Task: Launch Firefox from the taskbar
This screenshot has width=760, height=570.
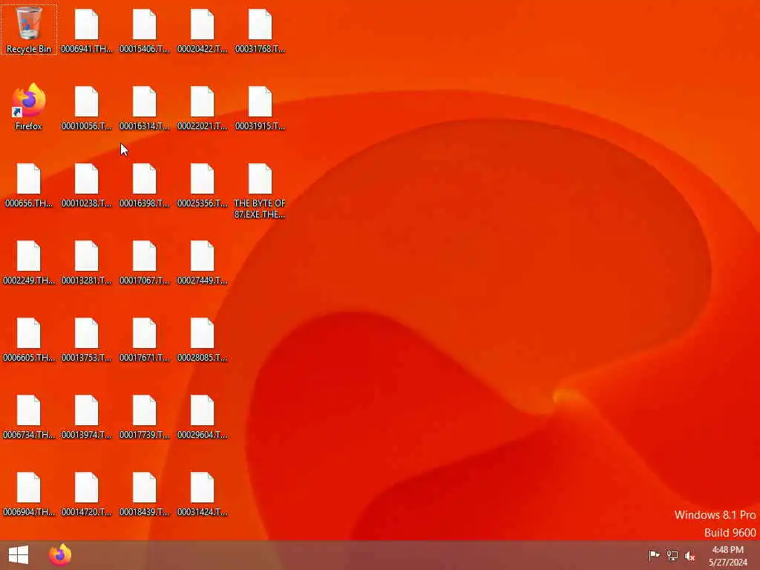Action: tap(60, 555)
